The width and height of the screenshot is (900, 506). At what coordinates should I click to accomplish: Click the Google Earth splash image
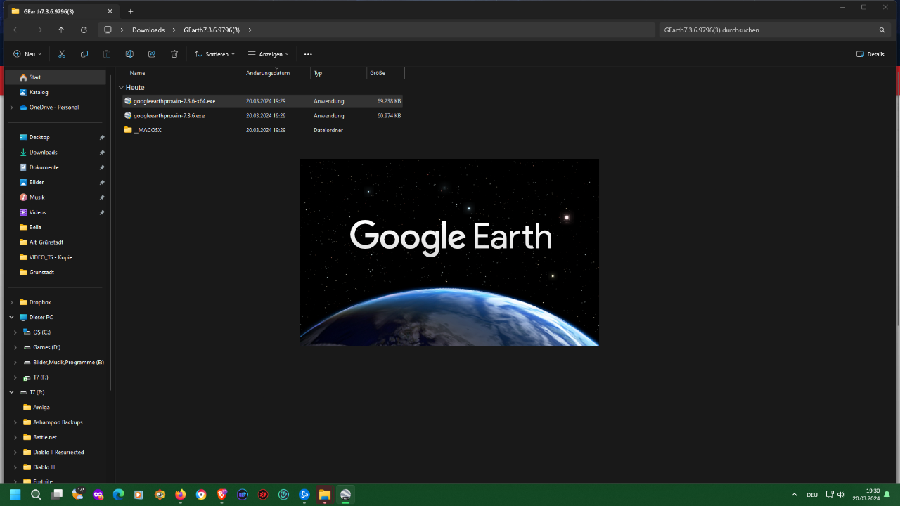449,252
